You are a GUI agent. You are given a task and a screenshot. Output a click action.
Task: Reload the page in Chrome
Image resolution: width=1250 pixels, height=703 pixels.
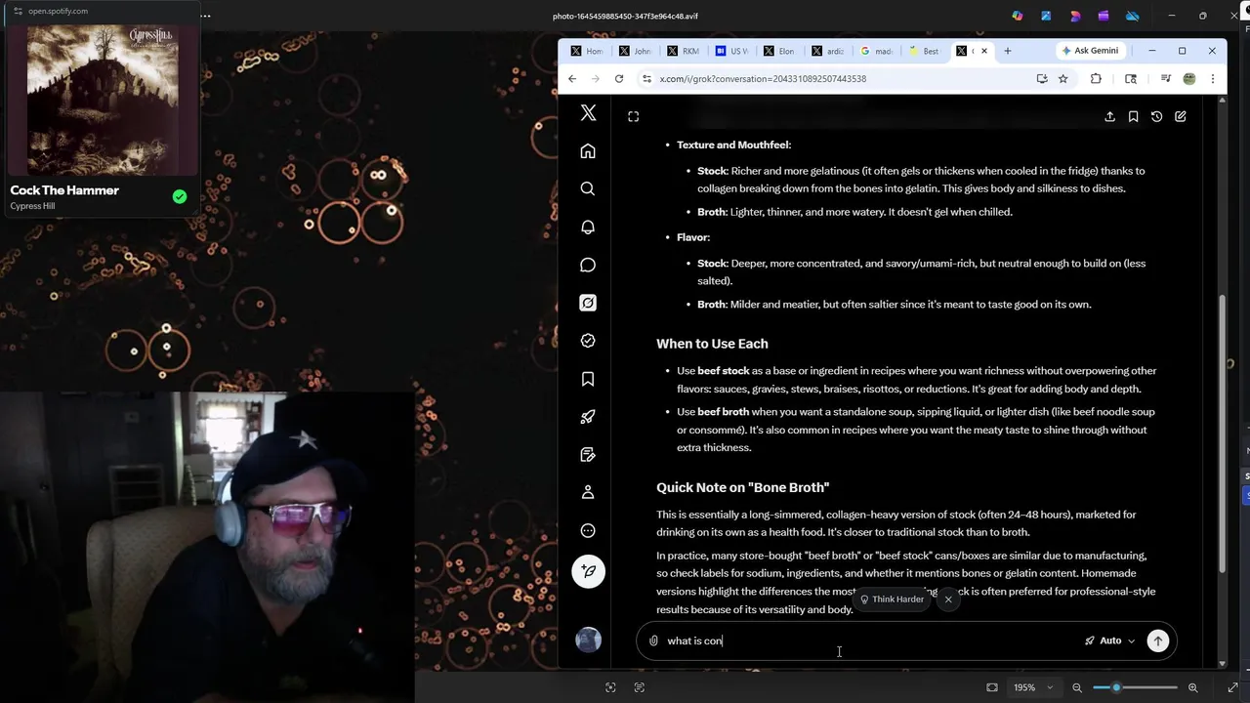tap(619, 79)
